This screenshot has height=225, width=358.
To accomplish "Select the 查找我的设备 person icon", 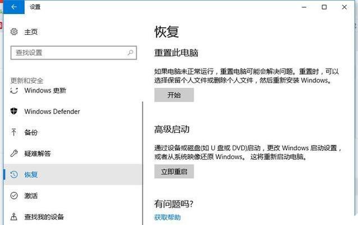I will pyautogui.click(x=14, y=217).
